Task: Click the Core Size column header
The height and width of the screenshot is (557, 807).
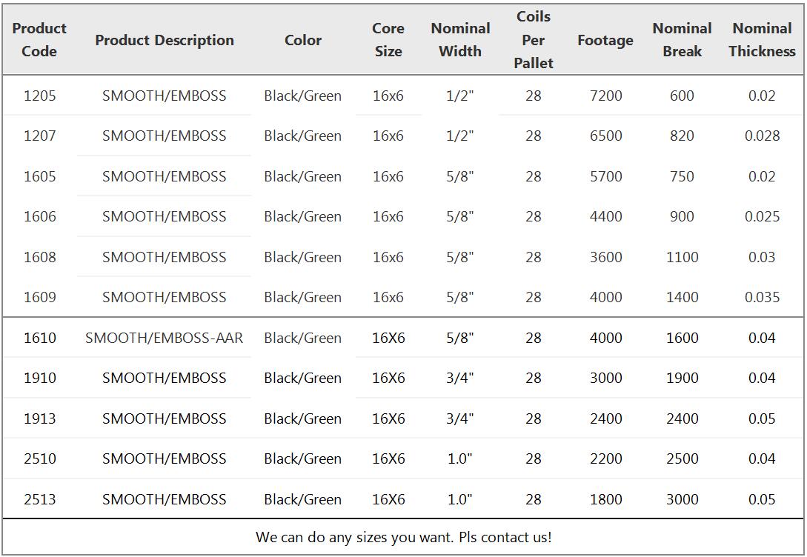Action: [x=388, y=39]
